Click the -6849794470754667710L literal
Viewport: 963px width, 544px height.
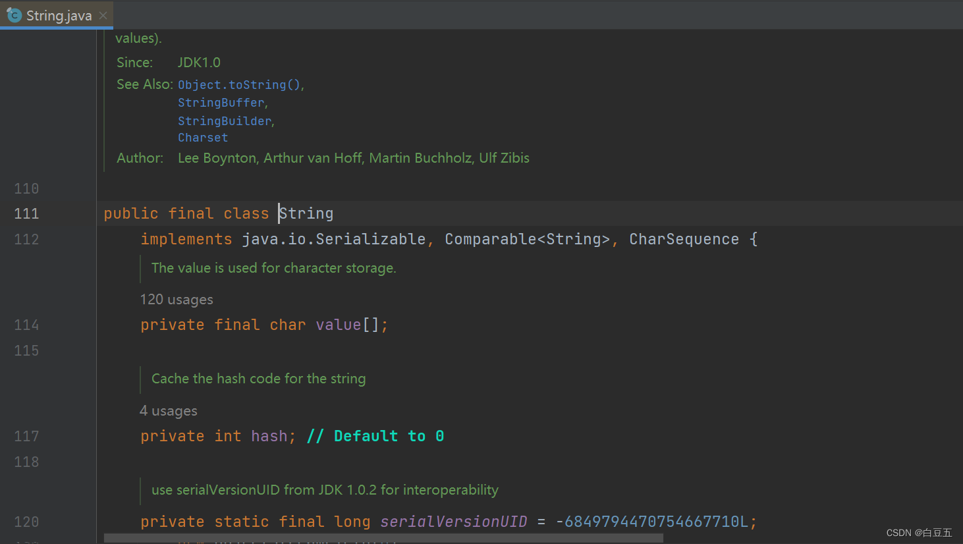tap(652, 522)
